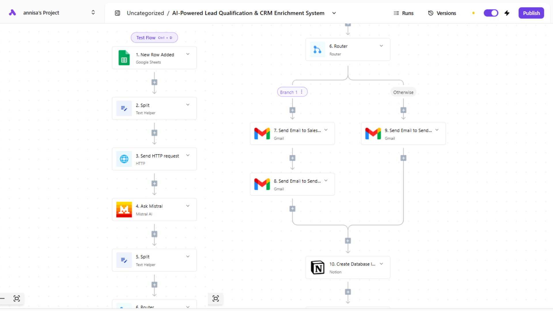Expand the options chevron on 2. Split
The width and height of the screenshot is (553, 311).
188,105
